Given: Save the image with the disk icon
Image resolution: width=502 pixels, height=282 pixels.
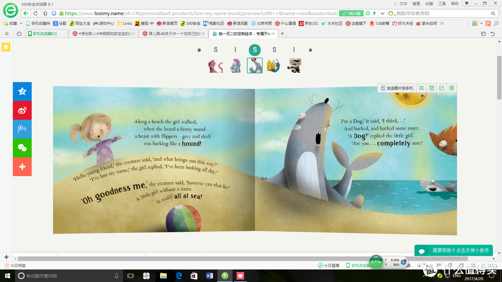Looking at the screenshot, I should [x=431, y=88].
